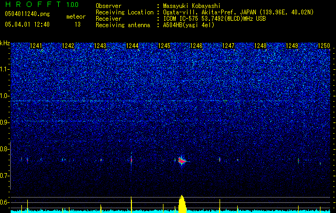Click the large red meteor echo near 1245.5
This screenshot has width=336, height=213.
point(182,161)
